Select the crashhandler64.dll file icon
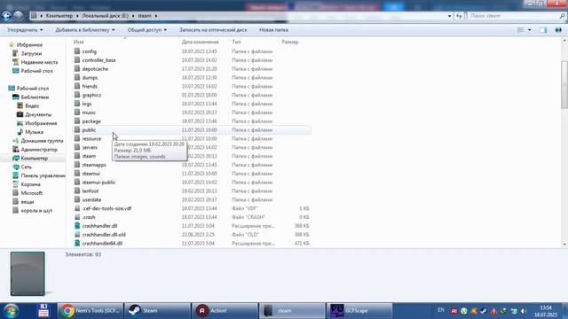This screenshot has width=568, height=319. click(77, 243)
